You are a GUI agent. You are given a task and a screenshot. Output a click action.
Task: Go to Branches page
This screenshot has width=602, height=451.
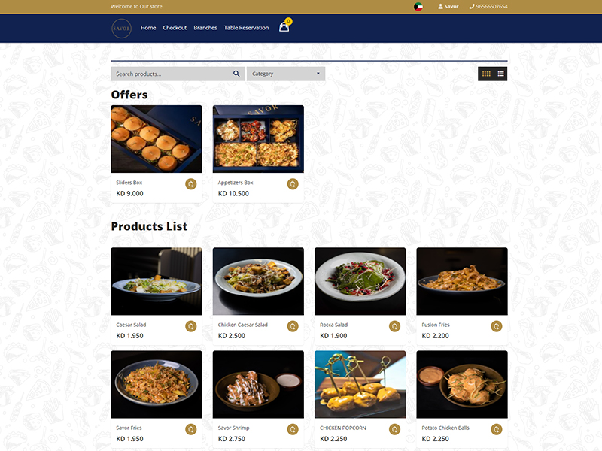tap(205, 28)
